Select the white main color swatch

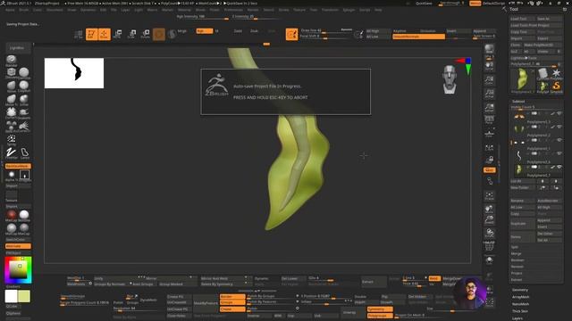tap(11, 296)
